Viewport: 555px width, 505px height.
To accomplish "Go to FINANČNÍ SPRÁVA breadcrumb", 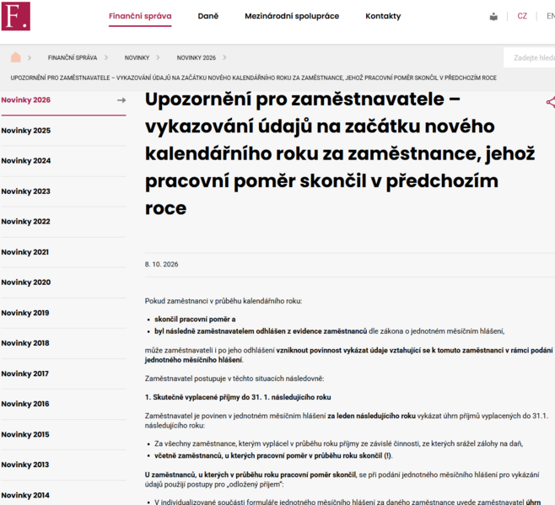I will [73, 57].
